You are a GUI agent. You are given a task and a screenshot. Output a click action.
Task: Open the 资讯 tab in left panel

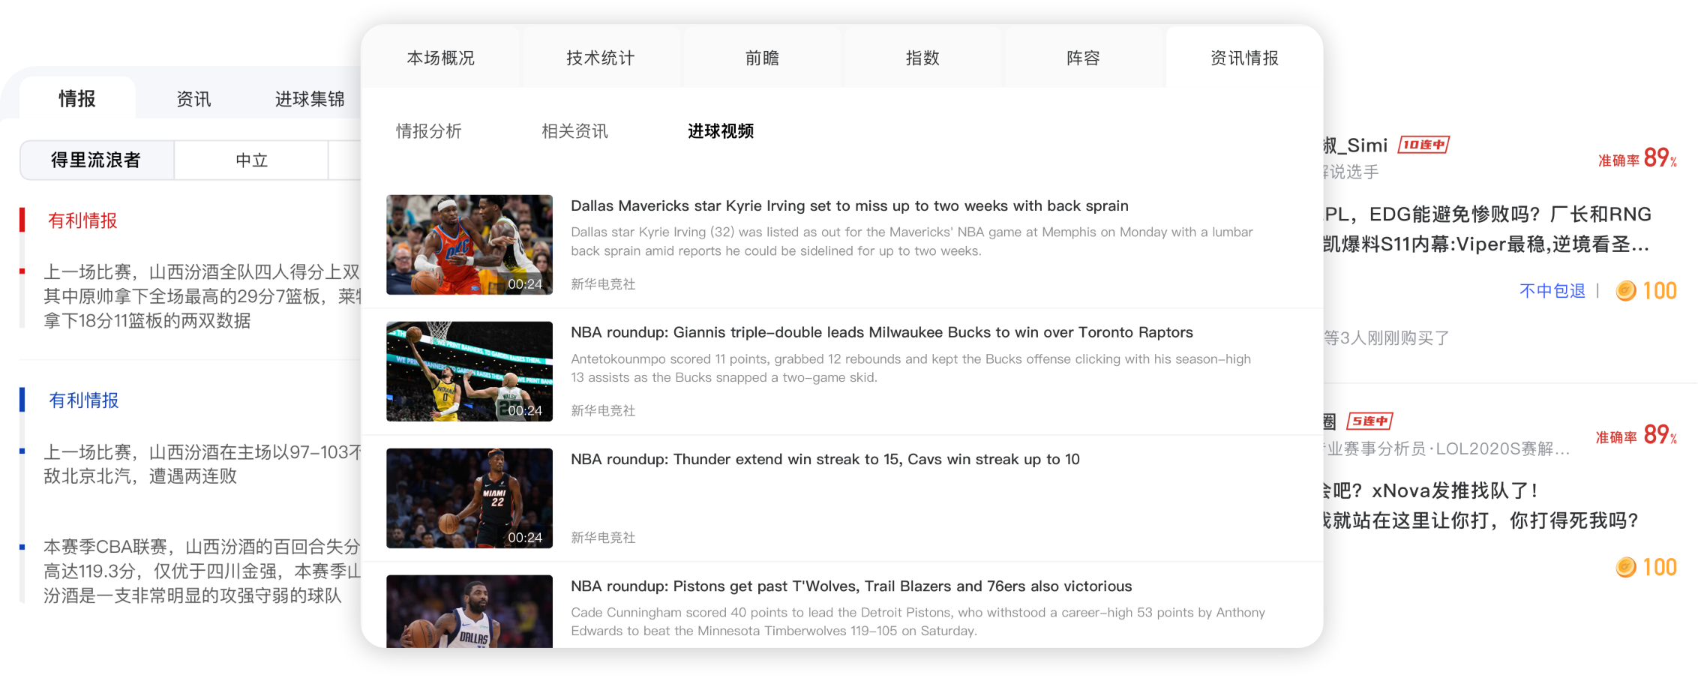(x=193, y=99)
